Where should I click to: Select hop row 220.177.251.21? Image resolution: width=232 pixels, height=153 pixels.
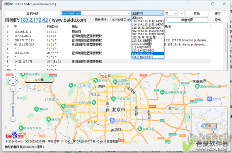(x=108, y=40)
